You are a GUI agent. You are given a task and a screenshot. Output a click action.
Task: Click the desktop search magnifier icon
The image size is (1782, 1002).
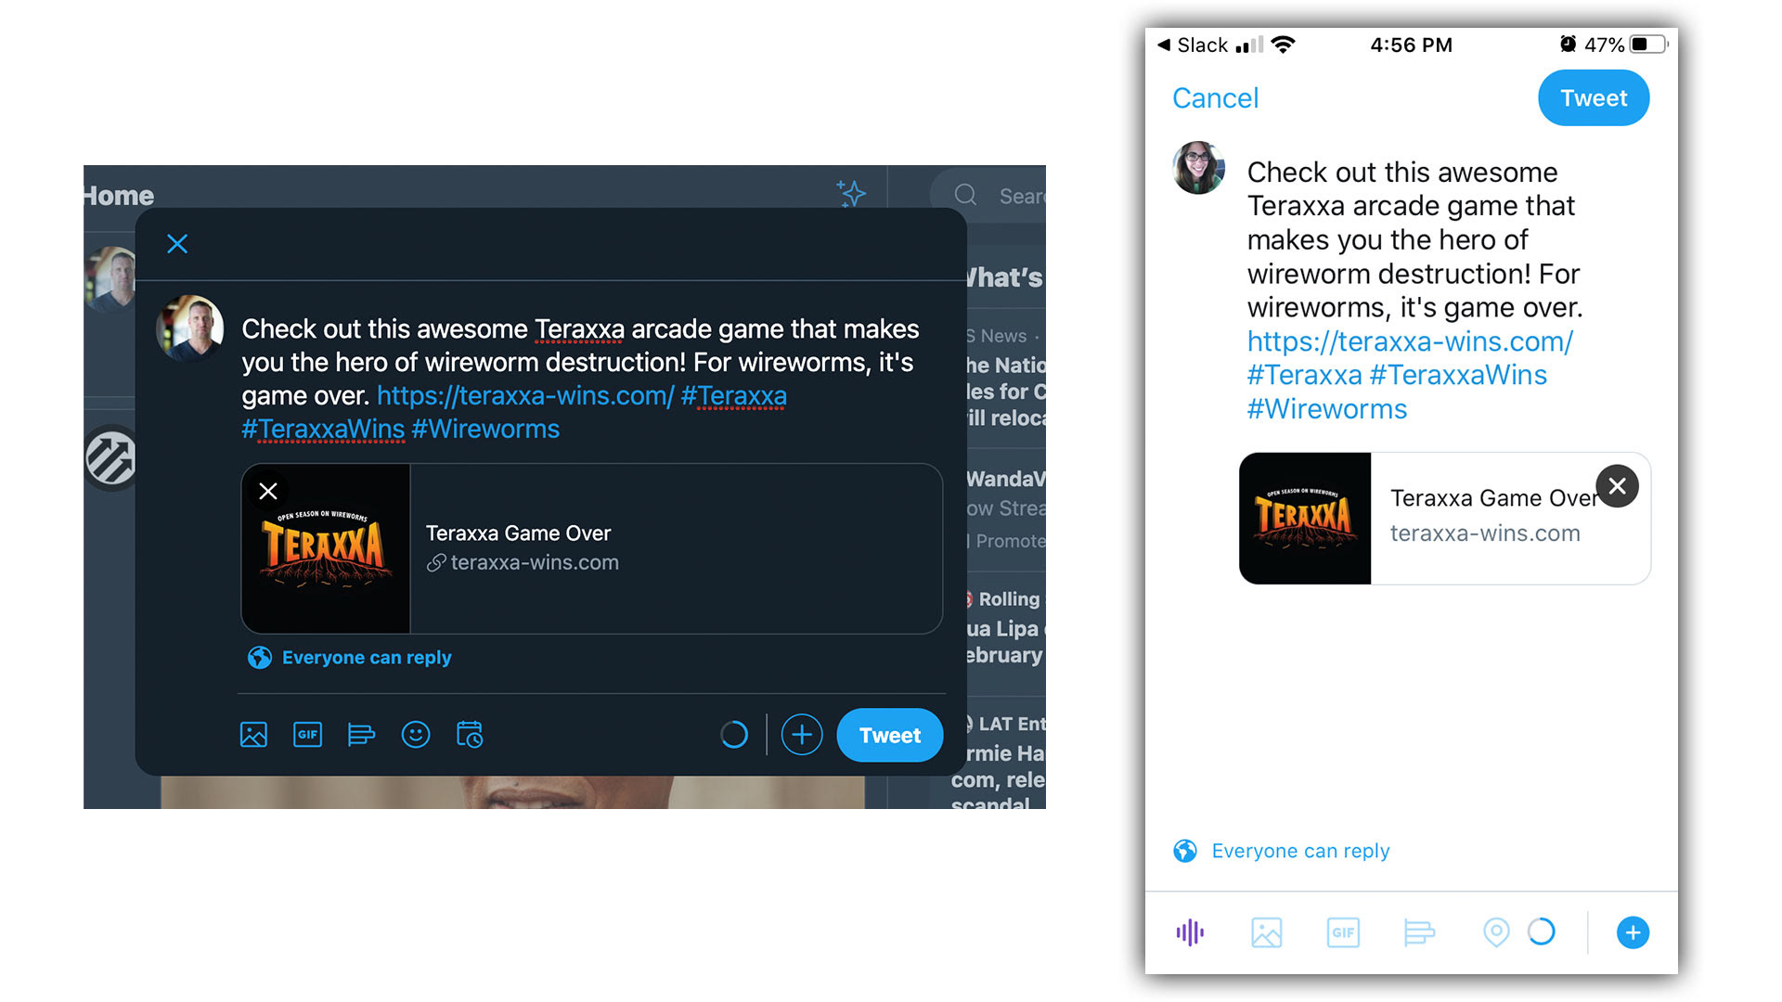tap(965, 195)
